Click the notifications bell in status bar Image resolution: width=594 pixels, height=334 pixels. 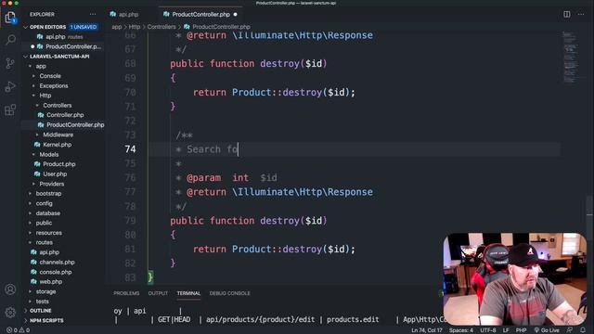pos(583,330)
